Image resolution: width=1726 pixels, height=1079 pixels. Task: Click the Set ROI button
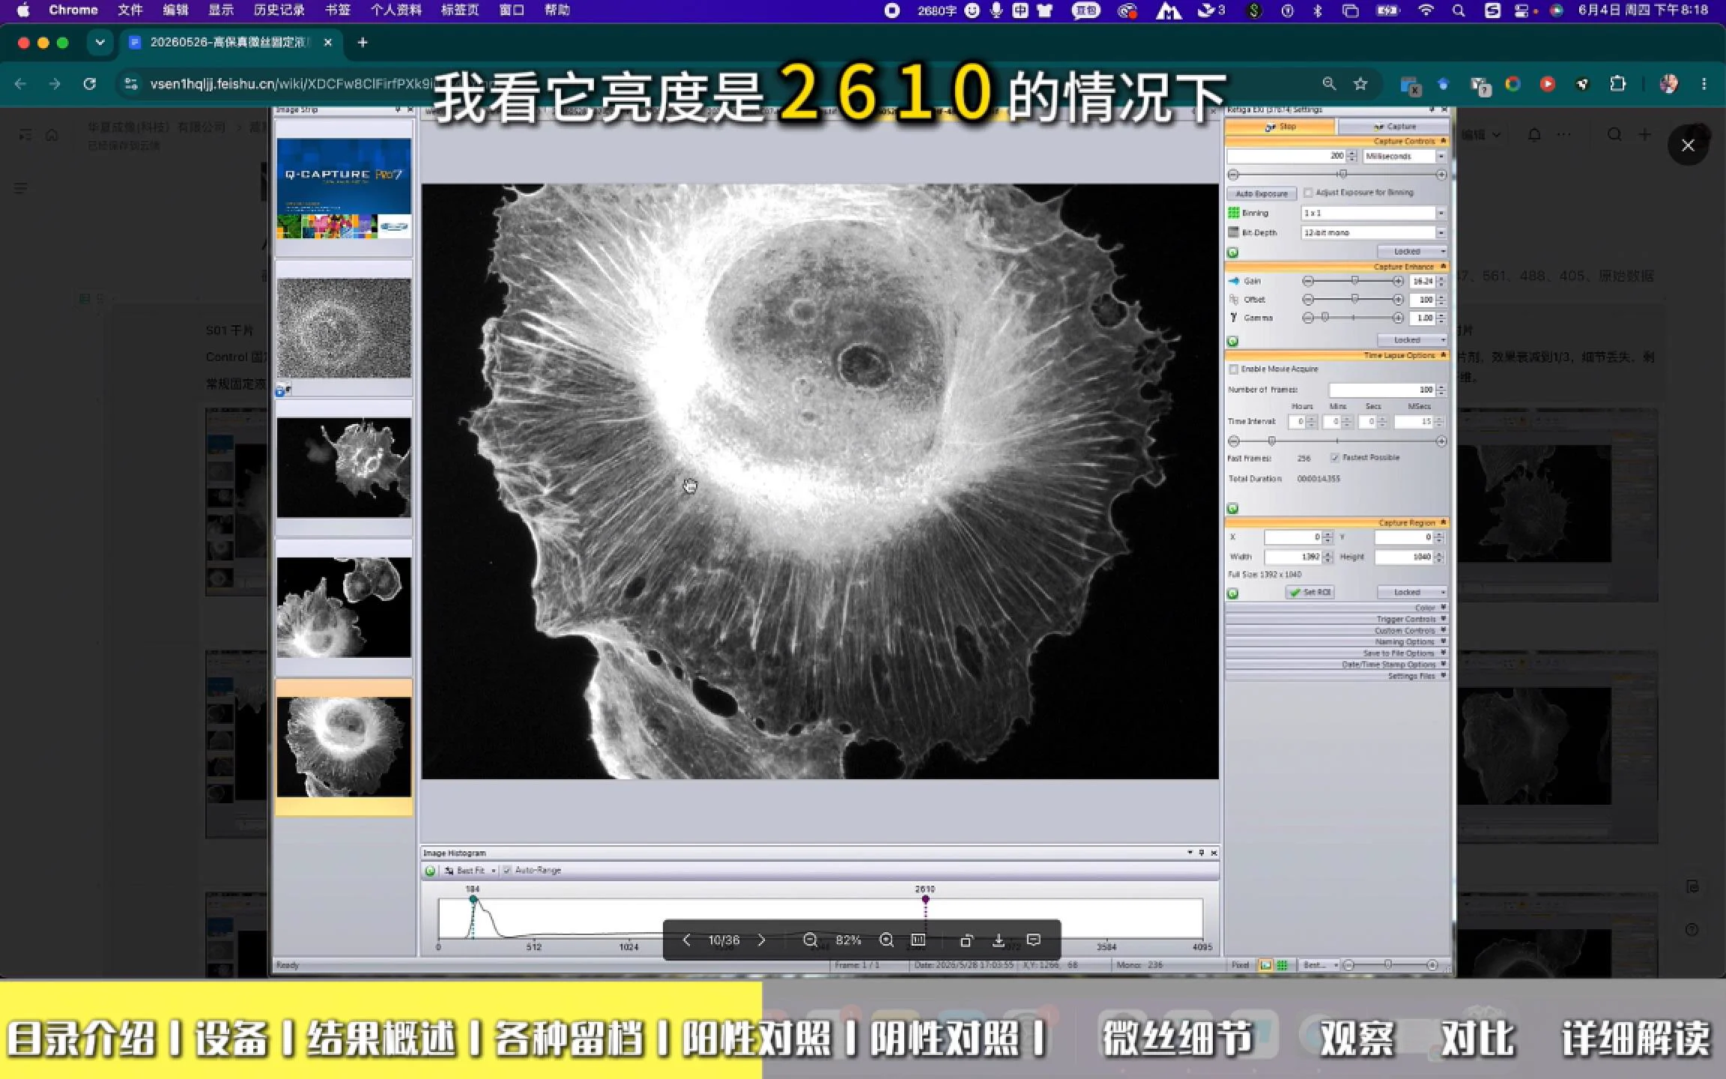click(x=1310, y=592)
